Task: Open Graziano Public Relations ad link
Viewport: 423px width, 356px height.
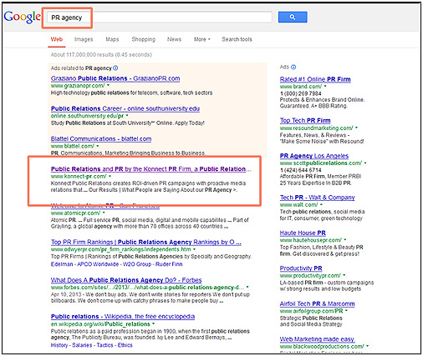Action: (115, 78)
